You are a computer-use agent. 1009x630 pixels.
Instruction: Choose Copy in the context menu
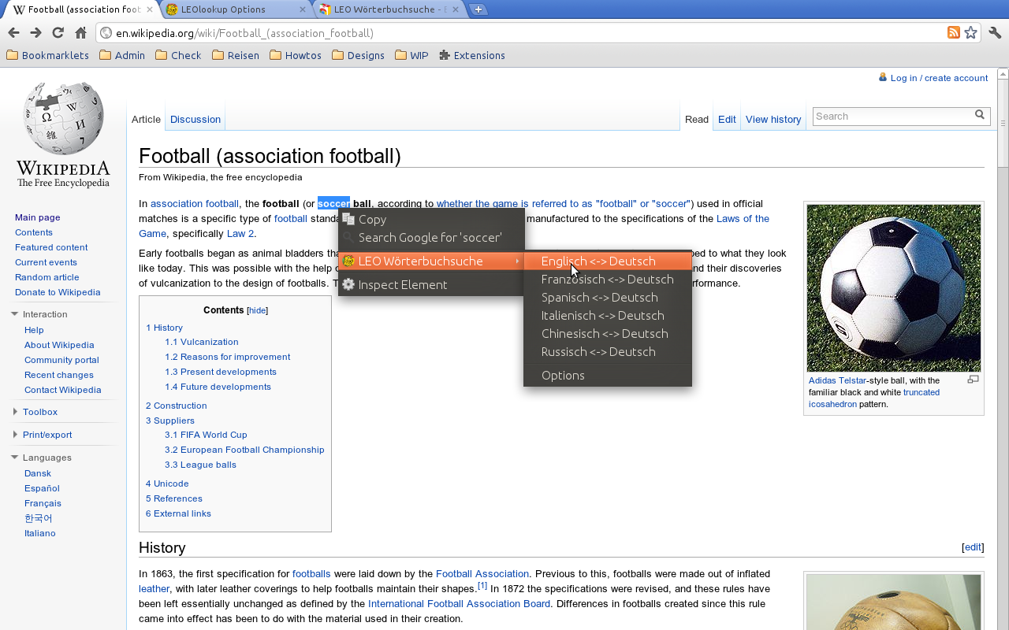point(372,220)
